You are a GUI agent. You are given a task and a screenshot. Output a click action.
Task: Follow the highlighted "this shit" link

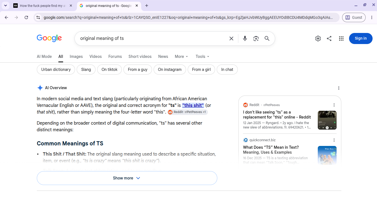point(193,105)
